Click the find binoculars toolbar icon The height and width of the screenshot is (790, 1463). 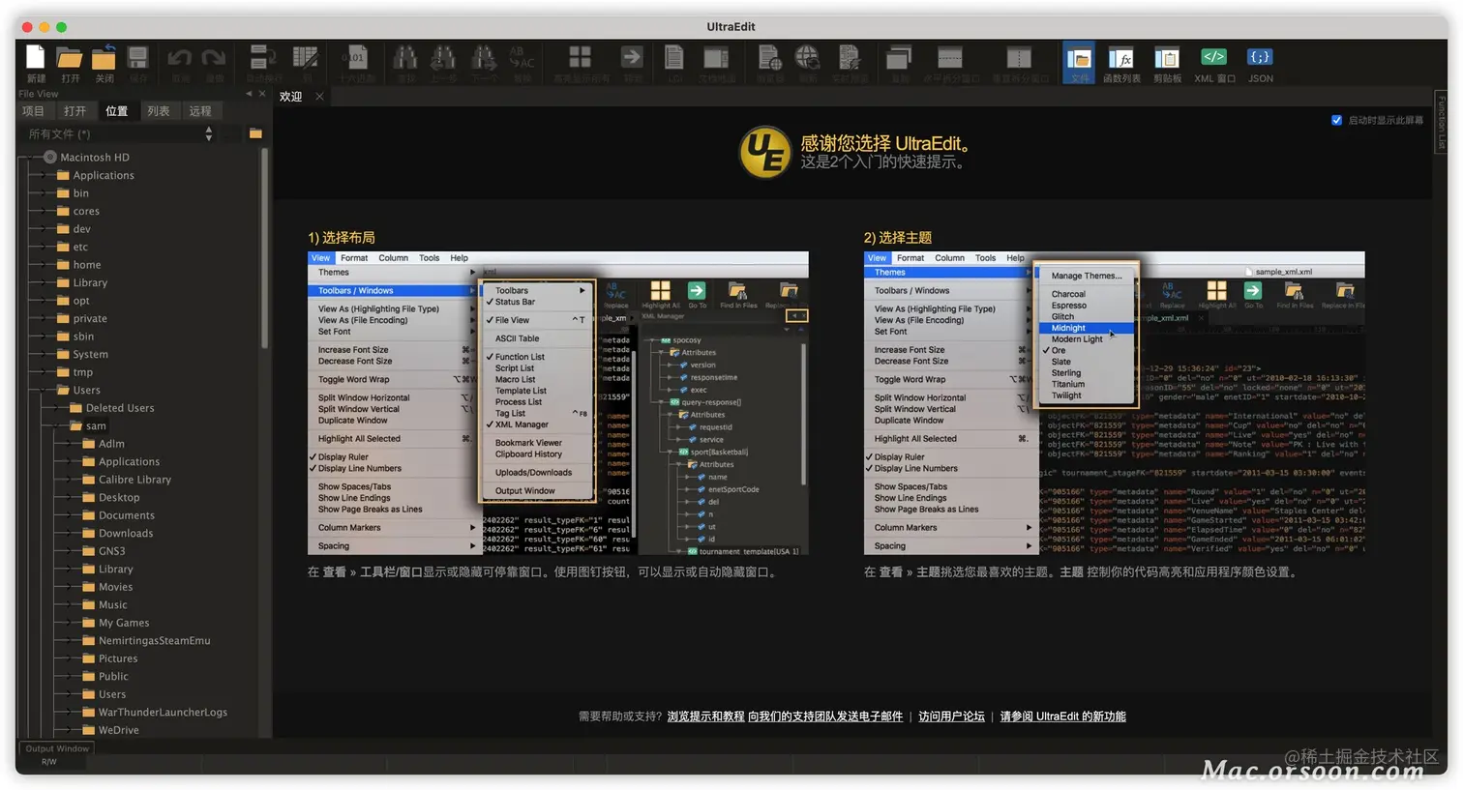405,57
